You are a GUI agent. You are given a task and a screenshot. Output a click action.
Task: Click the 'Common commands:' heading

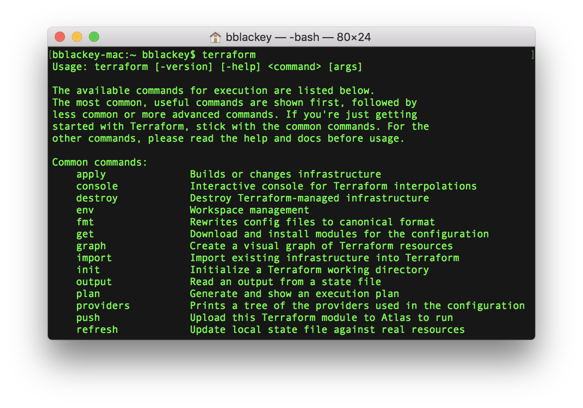coord(100,162)
